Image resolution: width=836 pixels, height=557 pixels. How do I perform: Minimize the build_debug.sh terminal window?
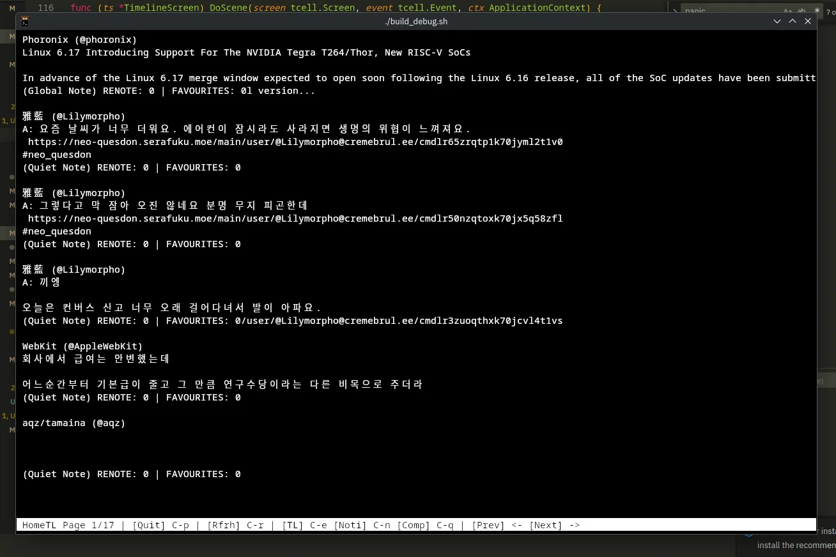pos(777,21)
